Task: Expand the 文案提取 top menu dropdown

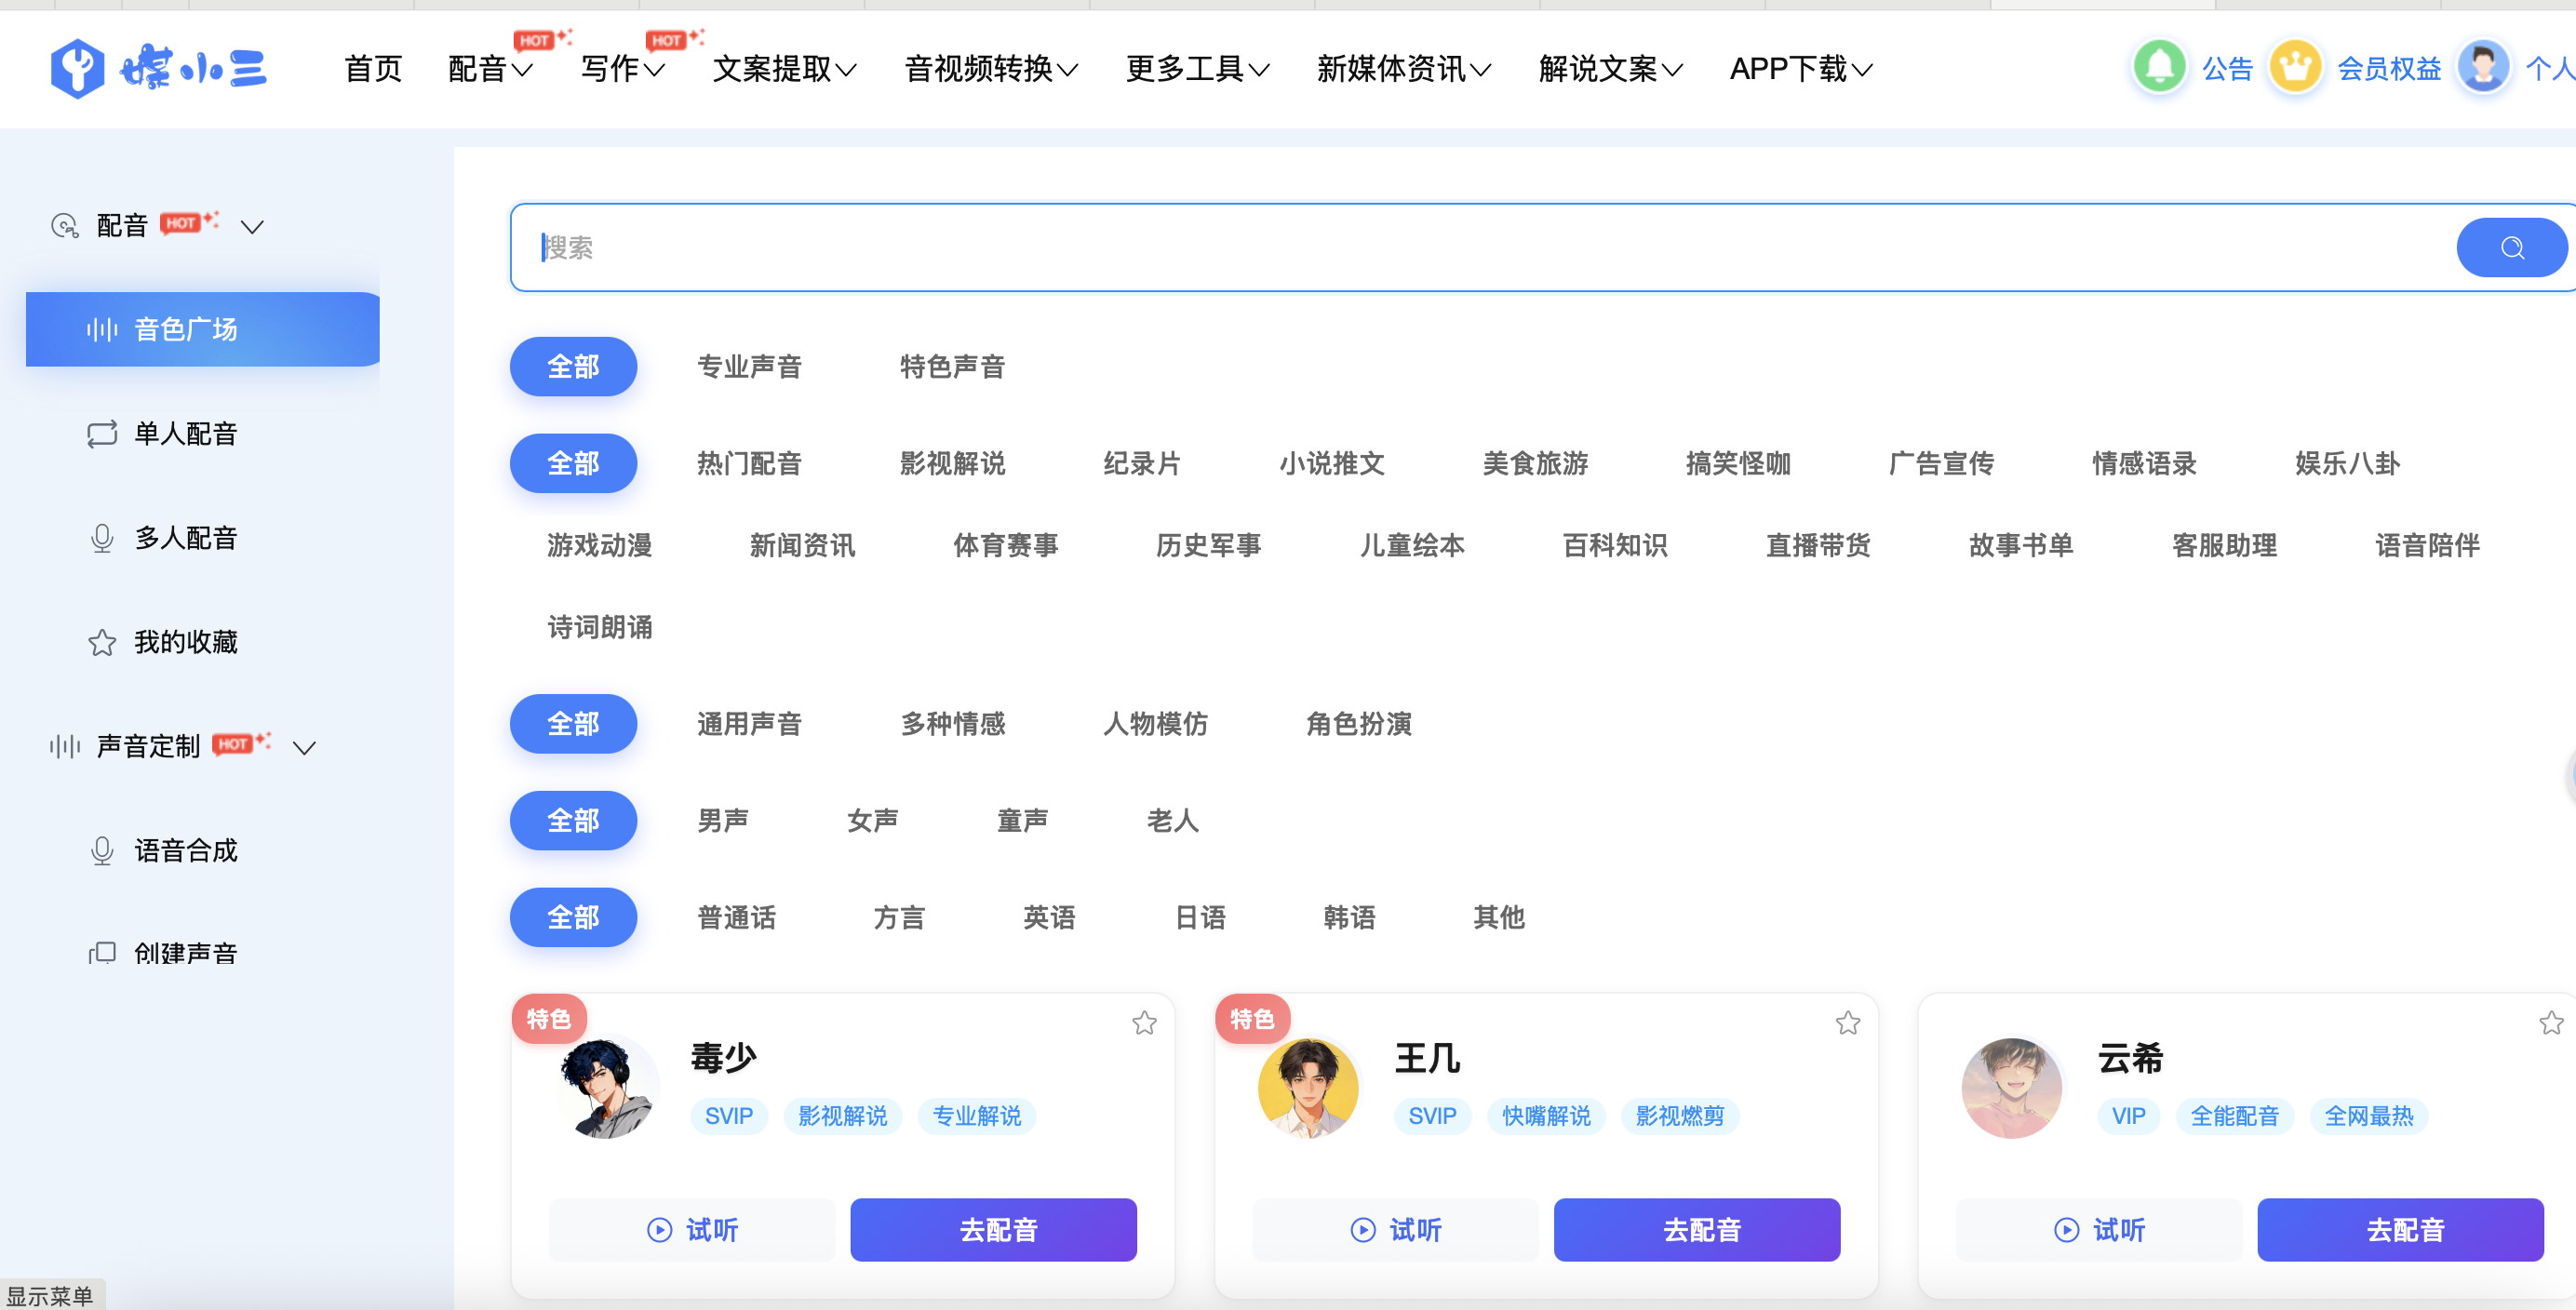Action: [783, 69]
